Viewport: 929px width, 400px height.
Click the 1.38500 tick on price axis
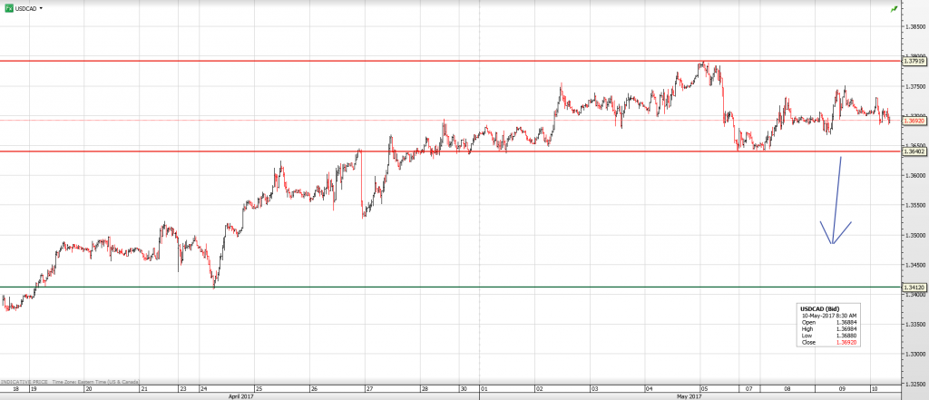coord(914,27)
